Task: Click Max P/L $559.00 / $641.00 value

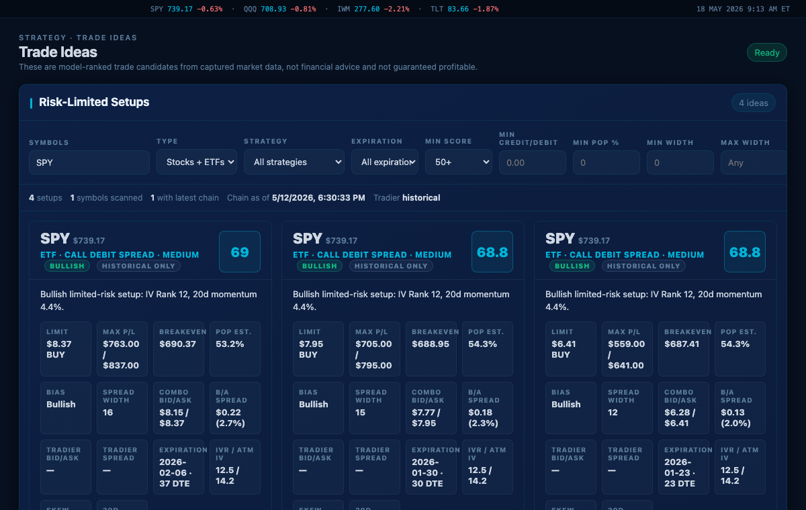Action: [x=626, y=354]
